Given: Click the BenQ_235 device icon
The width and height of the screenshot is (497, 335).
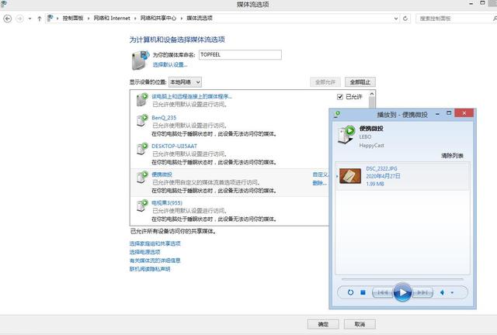Looking at the screenshot, I should pyautogui.click(x=142, y=120).
